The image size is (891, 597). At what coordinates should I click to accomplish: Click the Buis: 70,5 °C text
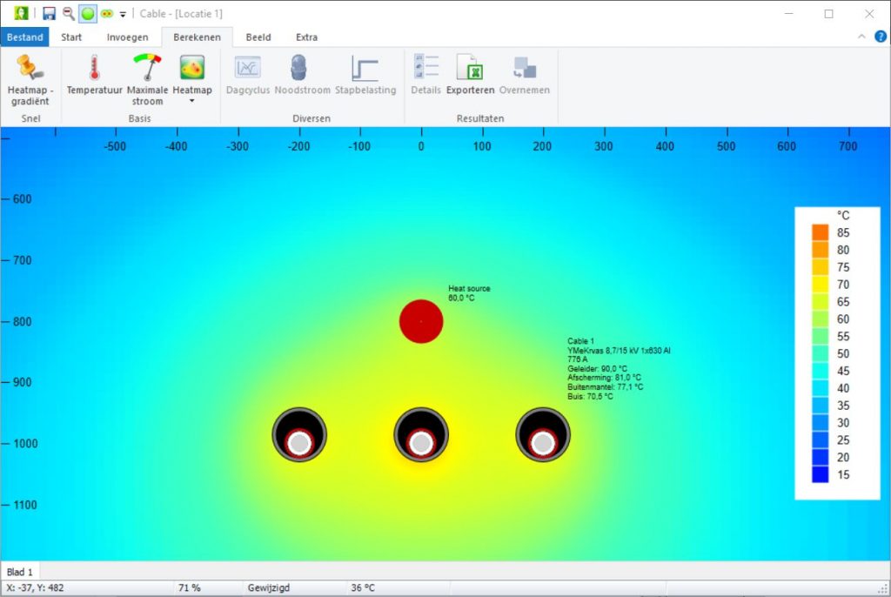point(590,396)
